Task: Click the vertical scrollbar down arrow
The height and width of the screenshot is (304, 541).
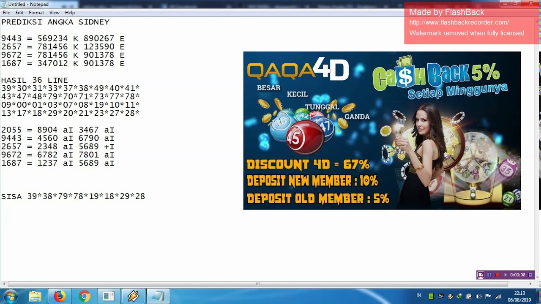Action: click(x=537, y=277)
